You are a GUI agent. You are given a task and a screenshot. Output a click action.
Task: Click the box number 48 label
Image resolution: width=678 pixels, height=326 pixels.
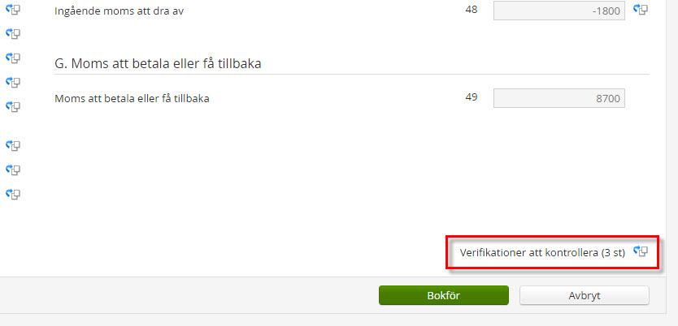(x=472, y=9)
